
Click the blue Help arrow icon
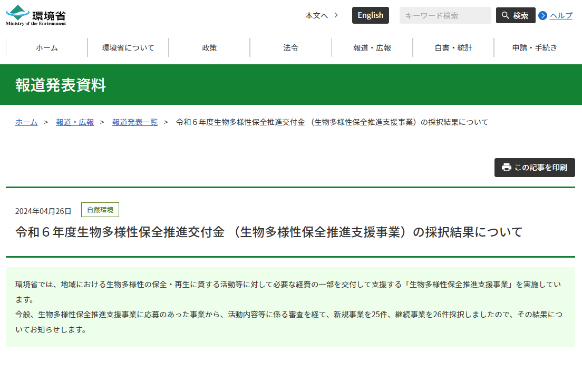[543, 16]
